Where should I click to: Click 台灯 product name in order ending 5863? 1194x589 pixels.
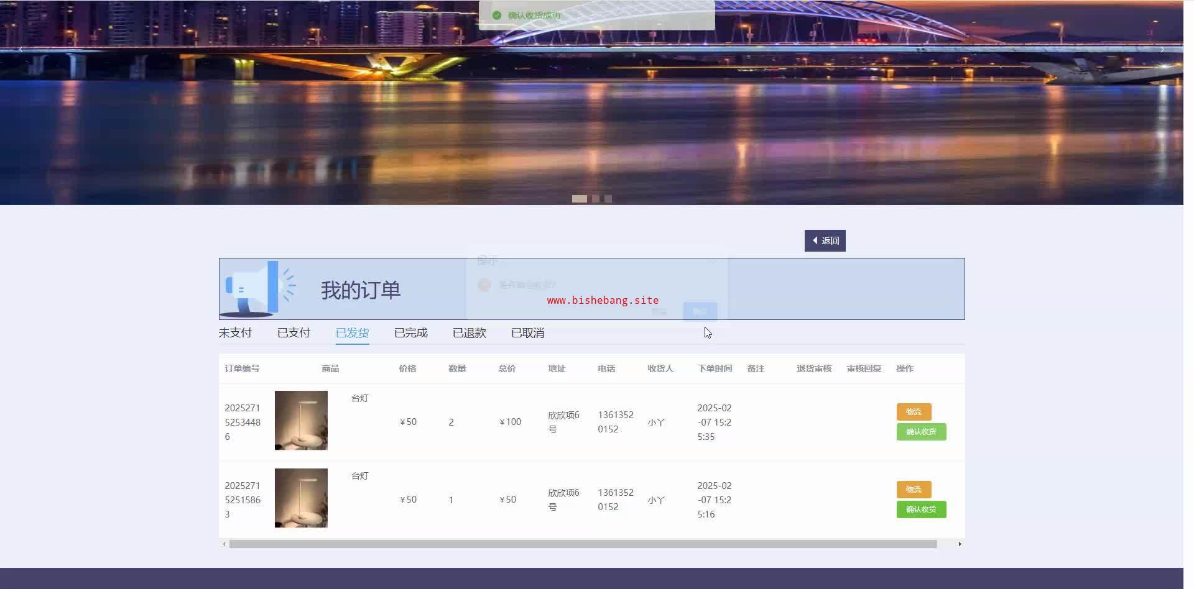(x=360, y=476)
